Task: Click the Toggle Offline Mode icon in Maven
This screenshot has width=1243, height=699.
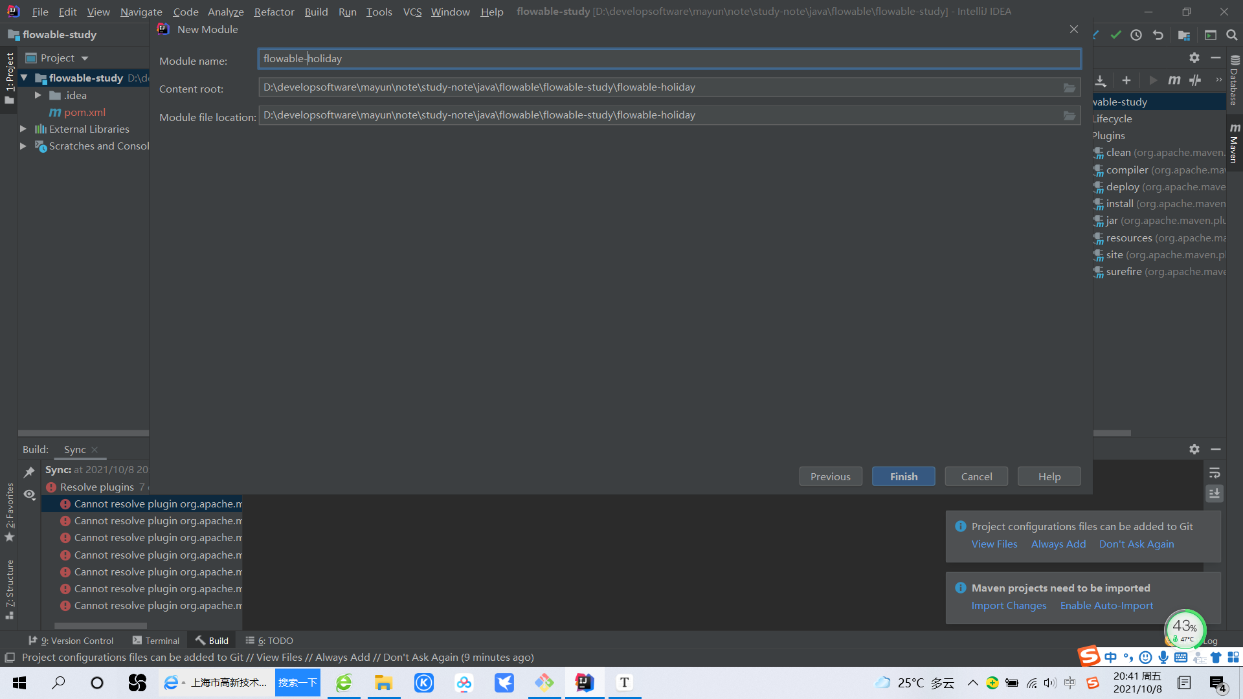Action: click(1195, 80)
